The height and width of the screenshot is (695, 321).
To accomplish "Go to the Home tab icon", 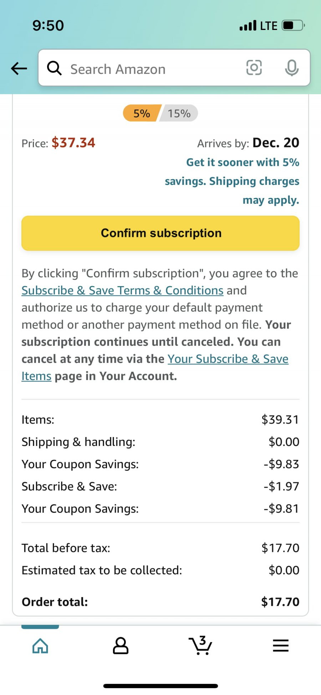I will click(40, 645).
